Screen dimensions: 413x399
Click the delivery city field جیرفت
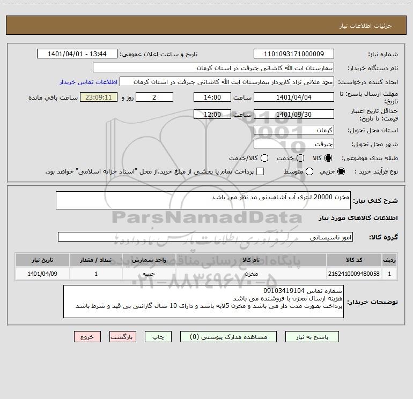coord(294,144)
